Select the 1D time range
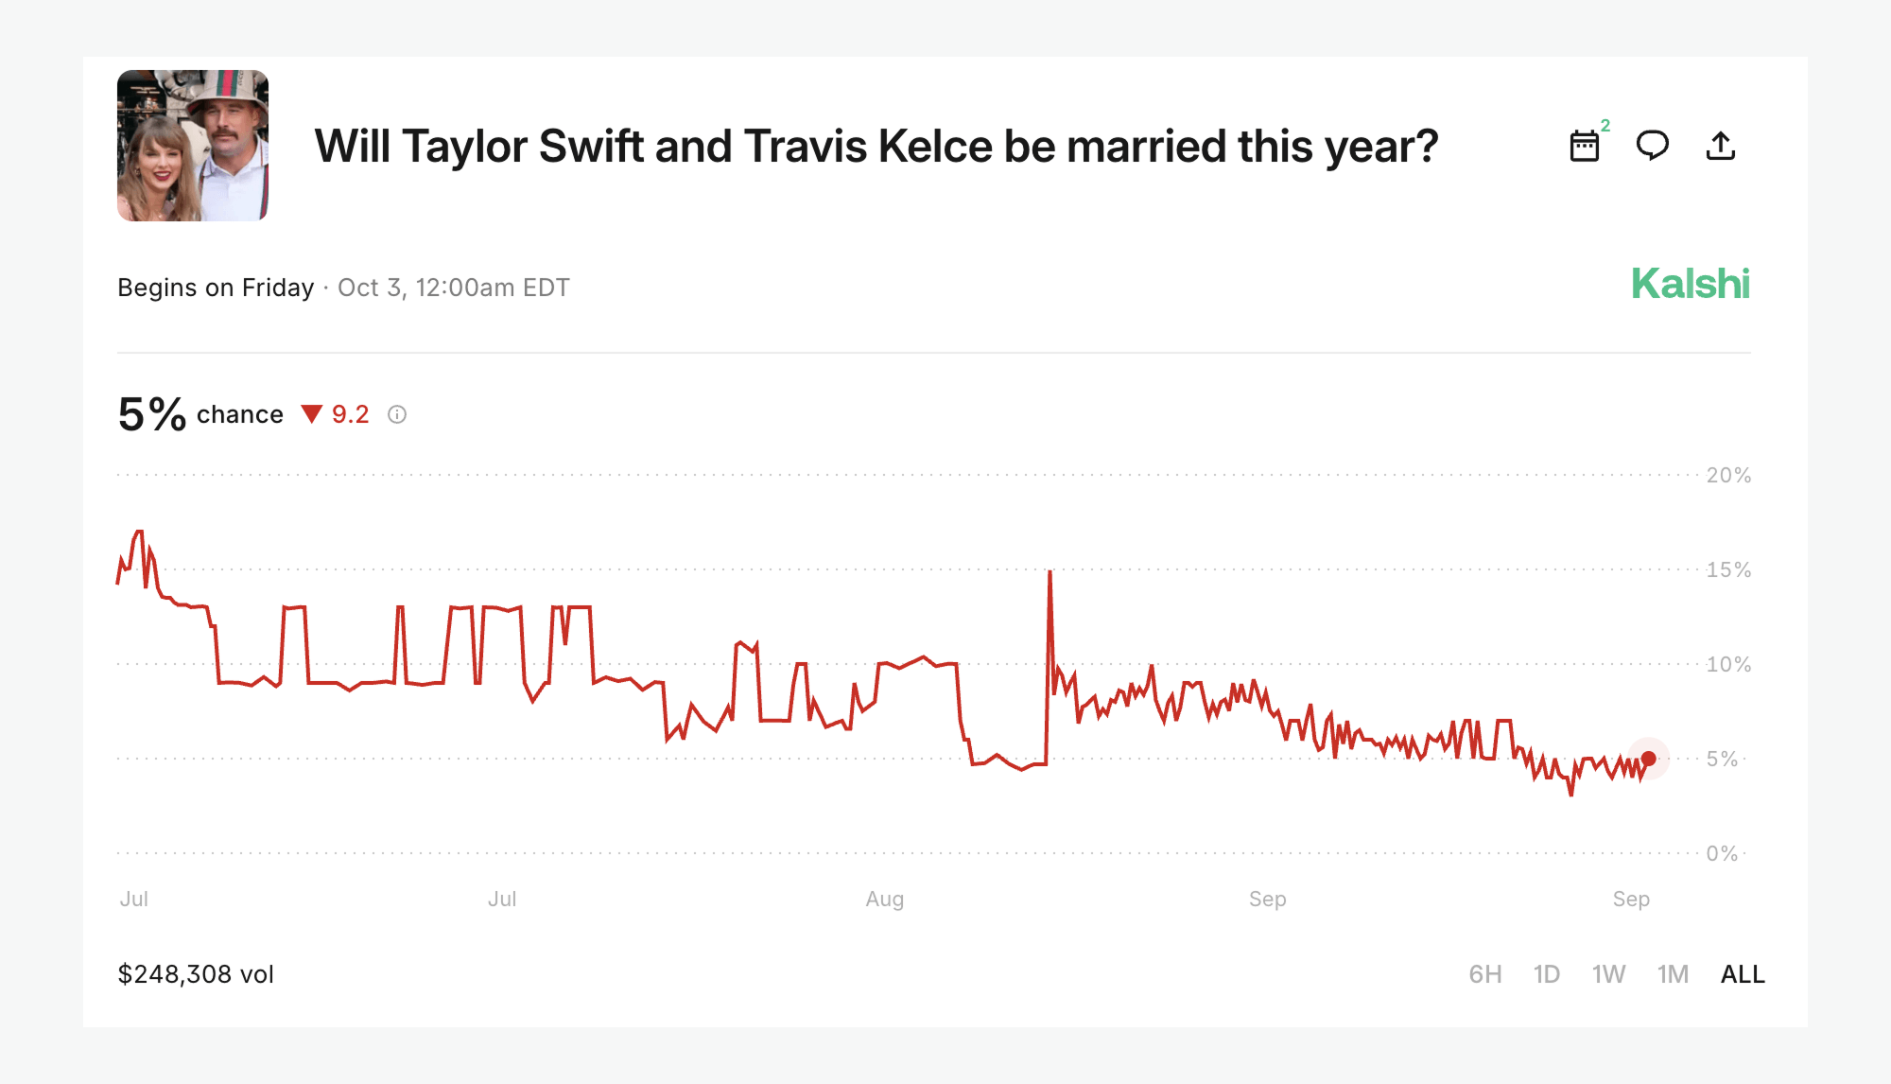This screenshot has height=1084, width=1891. click(x=1546, y=974)
